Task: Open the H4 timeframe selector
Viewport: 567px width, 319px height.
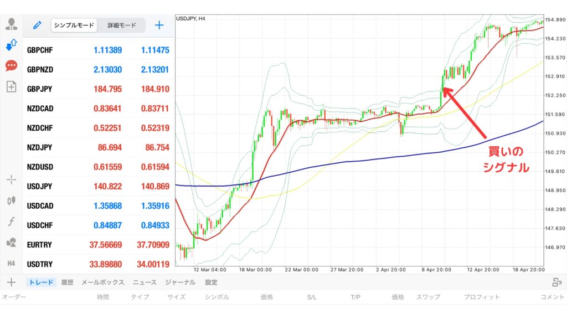Action: pos(11,263)
